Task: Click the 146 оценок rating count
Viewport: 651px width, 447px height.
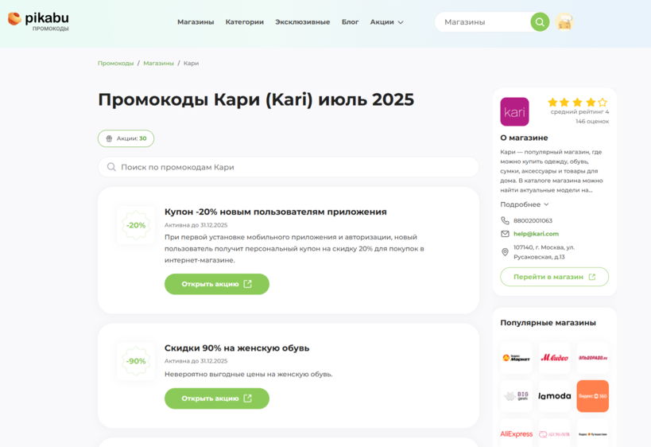Action: tap(592, 122)
